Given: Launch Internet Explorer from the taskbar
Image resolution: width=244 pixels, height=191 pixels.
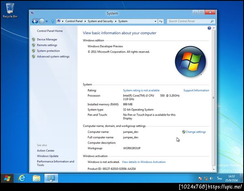Looking at the screenshot, I should (x=22, y=178).
